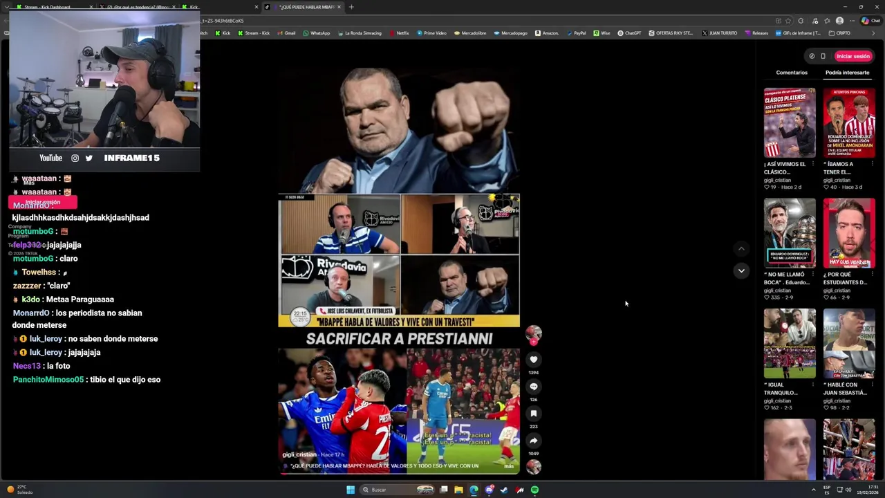The image size is (885, 498).
Task: Click chat message 'Metaa Paraguaaaa' by k3do
Action: (x=80, y=299)
